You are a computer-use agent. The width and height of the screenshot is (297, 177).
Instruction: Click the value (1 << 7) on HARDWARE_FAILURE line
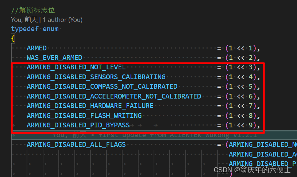click(241, 106)
